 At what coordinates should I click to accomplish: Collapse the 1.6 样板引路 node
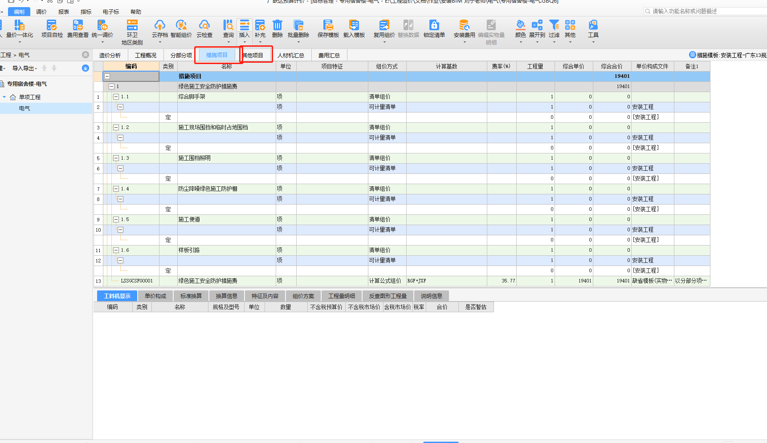click(x=116, y=250)
